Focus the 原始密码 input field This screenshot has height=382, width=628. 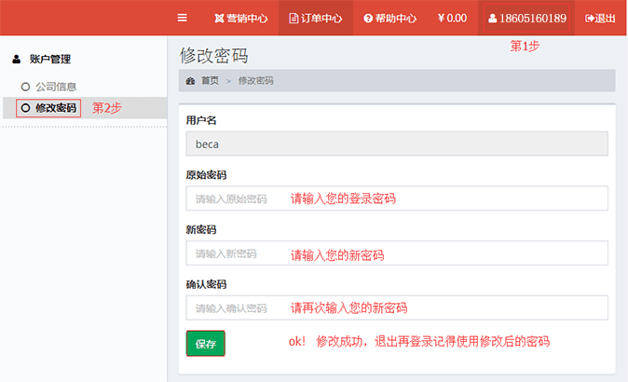click(x=397, y=198)
